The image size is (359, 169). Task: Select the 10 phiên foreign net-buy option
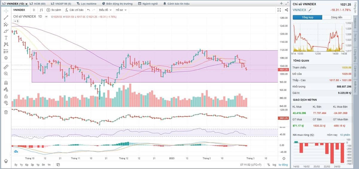345,135
